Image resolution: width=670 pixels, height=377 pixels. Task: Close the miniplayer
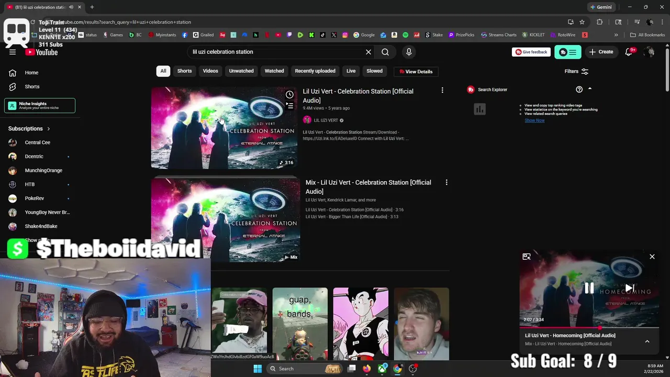[x=652, y=257]
